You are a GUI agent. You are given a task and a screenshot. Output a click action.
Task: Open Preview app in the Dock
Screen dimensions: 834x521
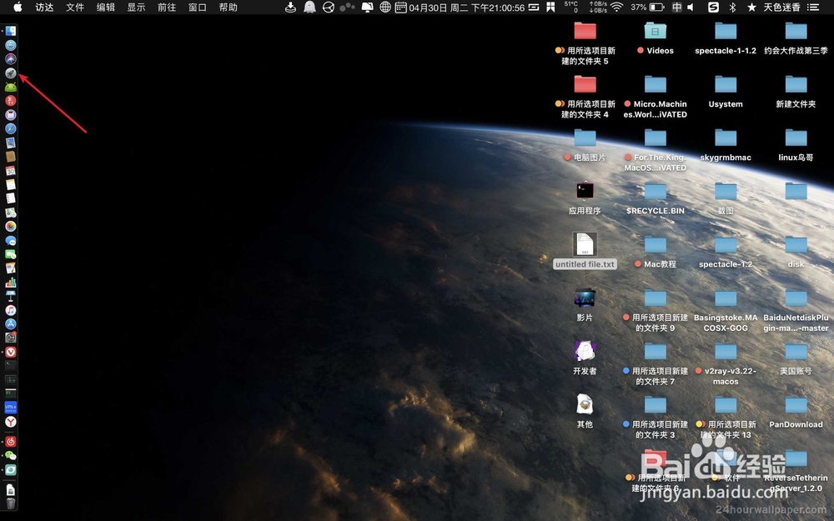click(x=11, y=143)
